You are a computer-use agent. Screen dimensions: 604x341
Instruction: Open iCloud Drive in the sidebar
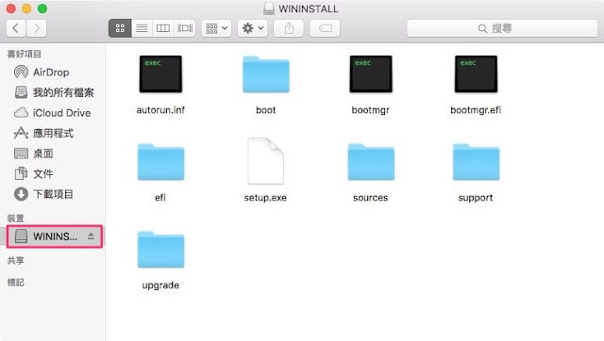[x=53, y=113]
